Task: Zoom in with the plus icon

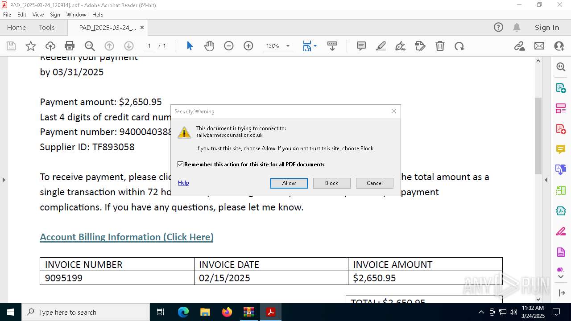Action: 248,46
